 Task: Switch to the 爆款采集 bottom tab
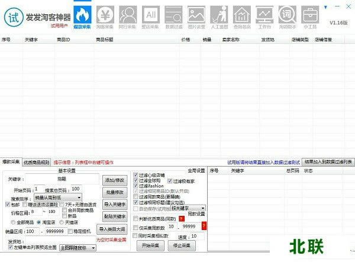point(11,162)
